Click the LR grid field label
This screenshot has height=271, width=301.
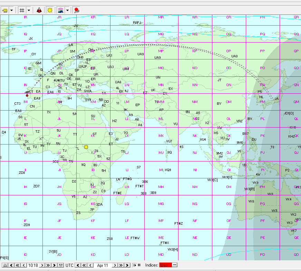(x=127, y=17)
